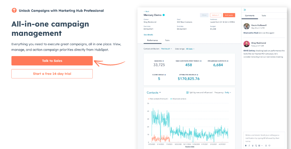Open the emoji picker in comment editor

coord(269,145)
